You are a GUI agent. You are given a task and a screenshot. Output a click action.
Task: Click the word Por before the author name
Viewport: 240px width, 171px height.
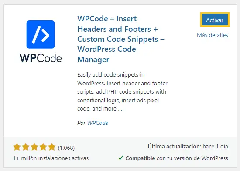(81, 123)
